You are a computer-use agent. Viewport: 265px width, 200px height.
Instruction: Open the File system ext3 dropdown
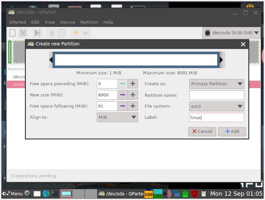217,106
